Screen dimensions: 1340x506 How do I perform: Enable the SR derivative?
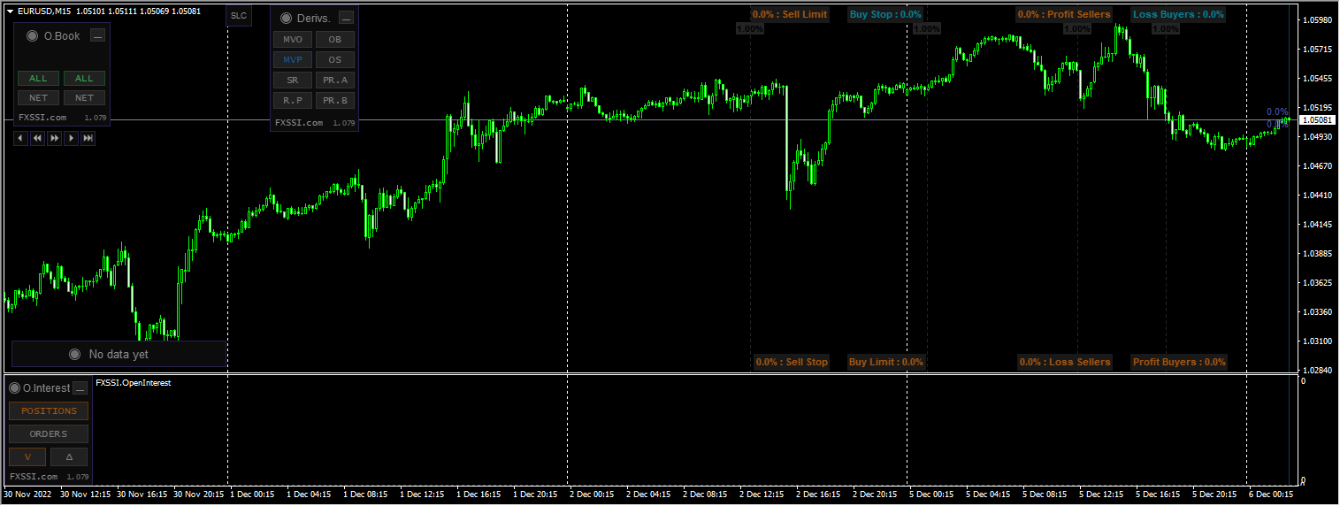pyautogui.click(x=293, y=80)
